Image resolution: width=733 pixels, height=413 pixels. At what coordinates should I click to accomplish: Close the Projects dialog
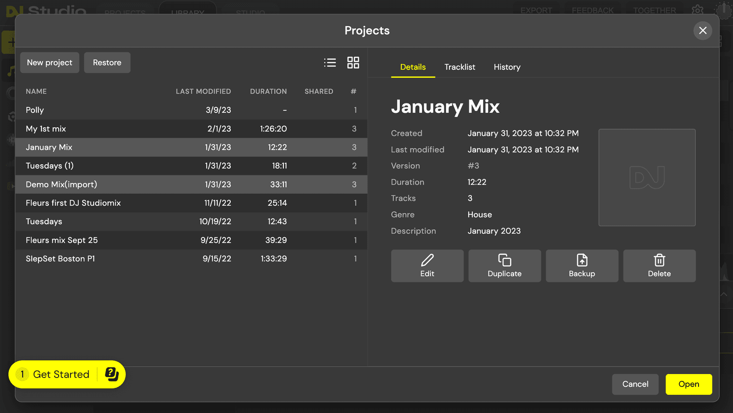pos(702,31)
